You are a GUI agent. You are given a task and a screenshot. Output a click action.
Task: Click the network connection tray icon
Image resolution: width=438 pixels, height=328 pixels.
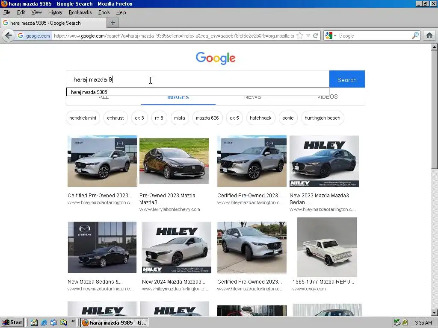click(x=397, y=323)
